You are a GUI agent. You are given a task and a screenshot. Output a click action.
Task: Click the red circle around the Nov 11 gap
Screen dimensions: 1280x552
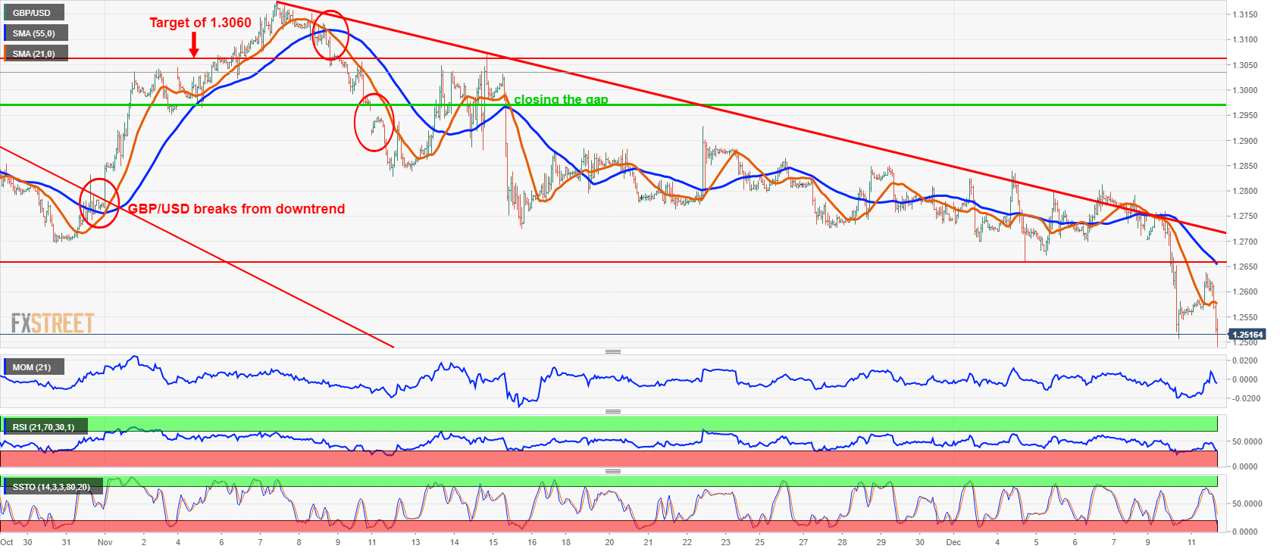(x=374, y=123)
